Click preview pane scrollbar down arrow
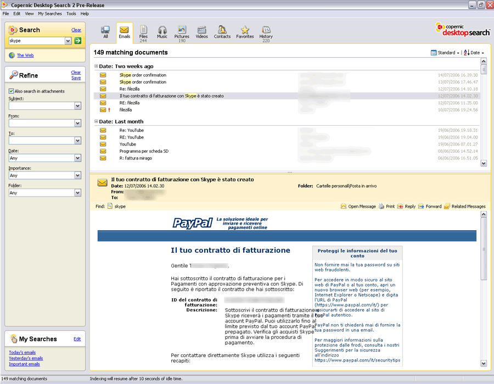 [x=484, y=364]
